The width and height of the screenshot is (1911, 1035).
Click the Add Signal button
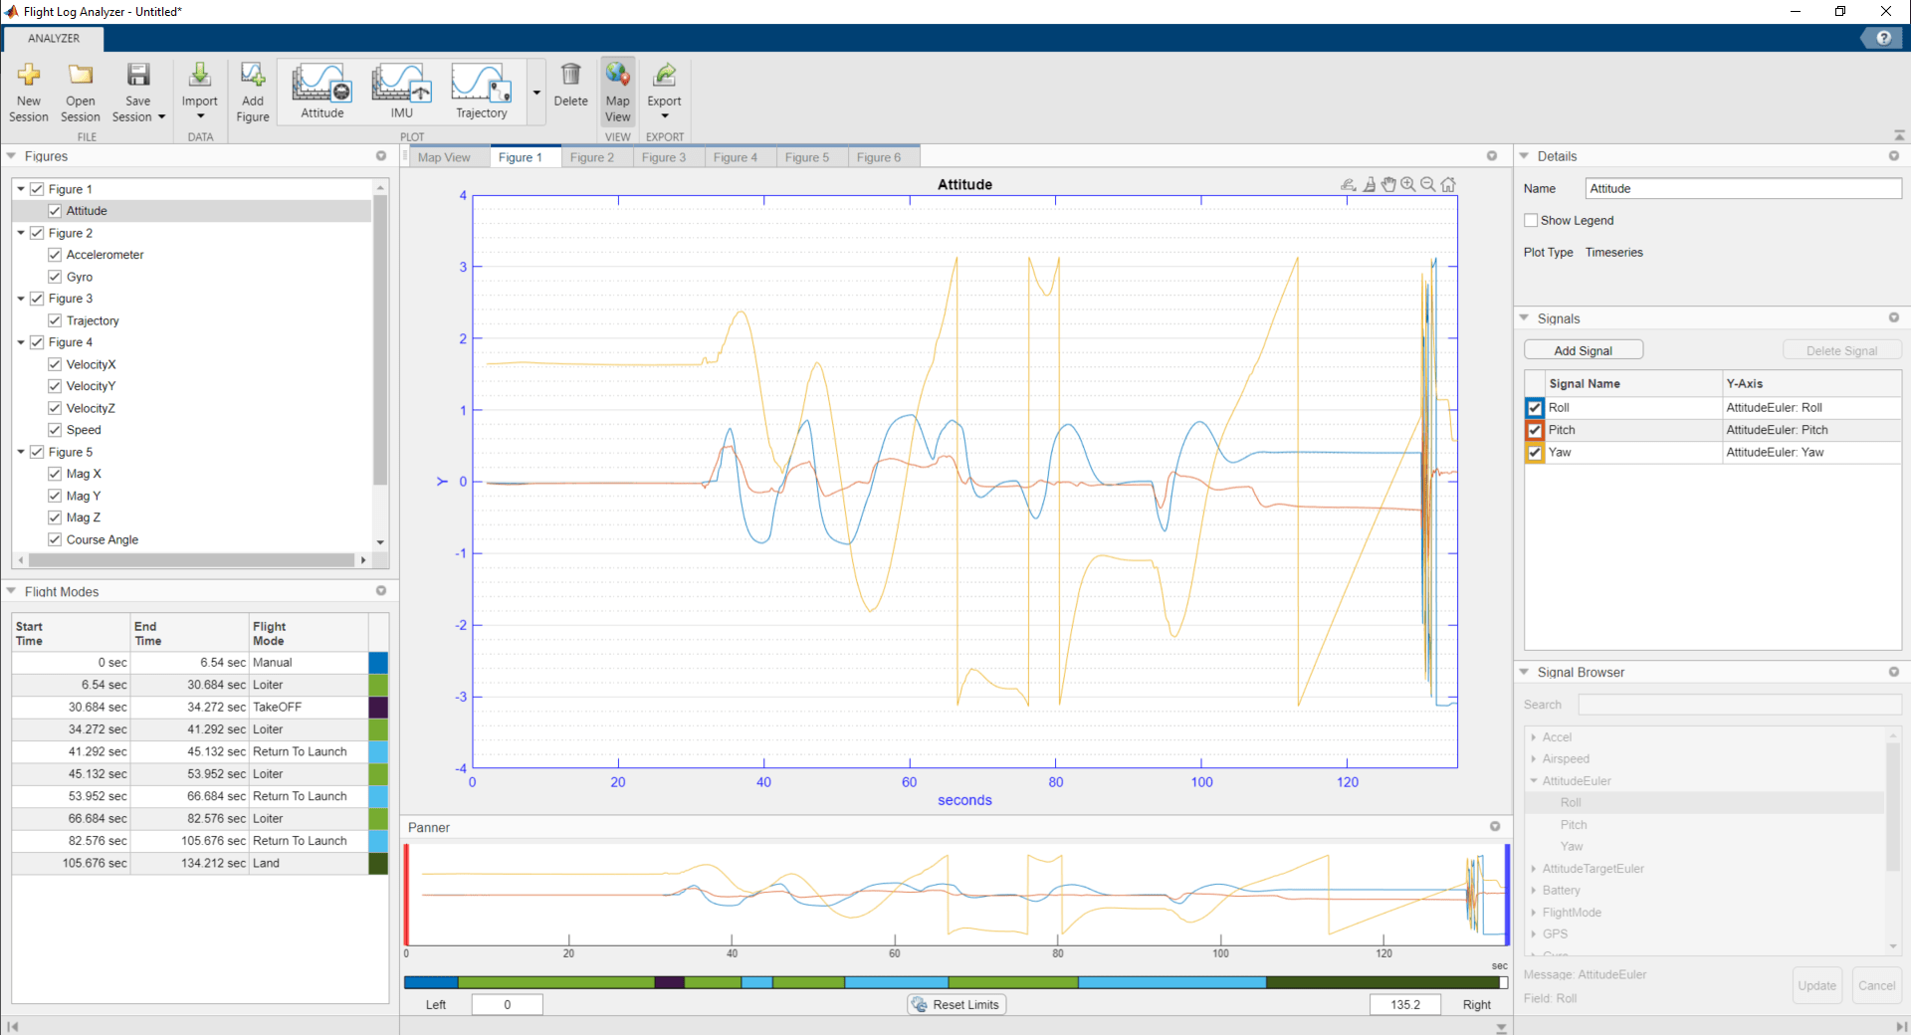(1583, 349)
